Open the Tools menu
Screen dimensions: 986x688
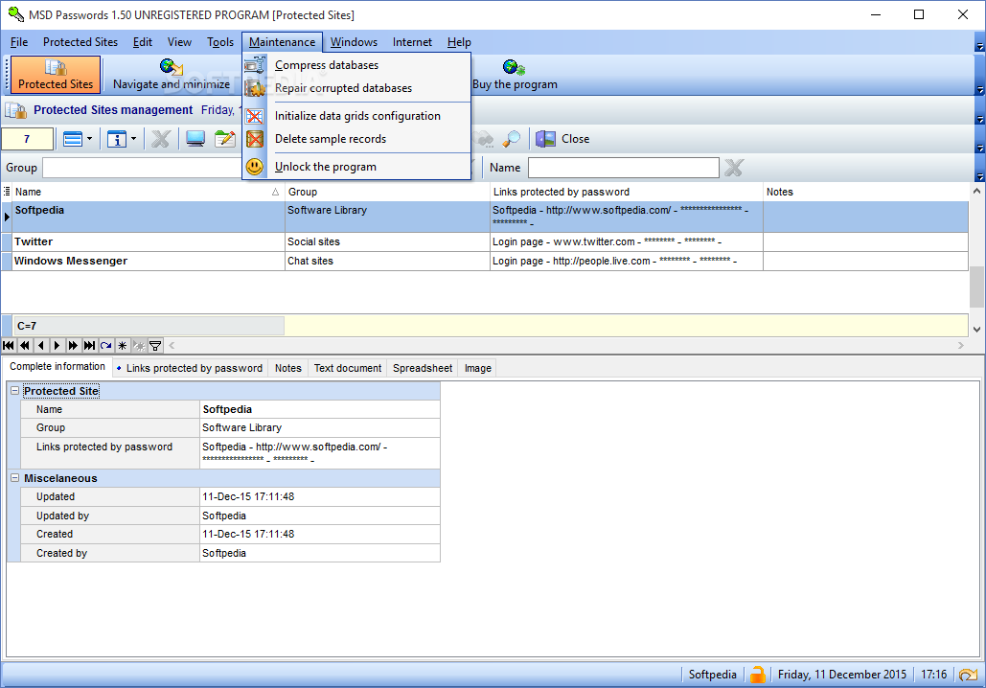(220, 42)
